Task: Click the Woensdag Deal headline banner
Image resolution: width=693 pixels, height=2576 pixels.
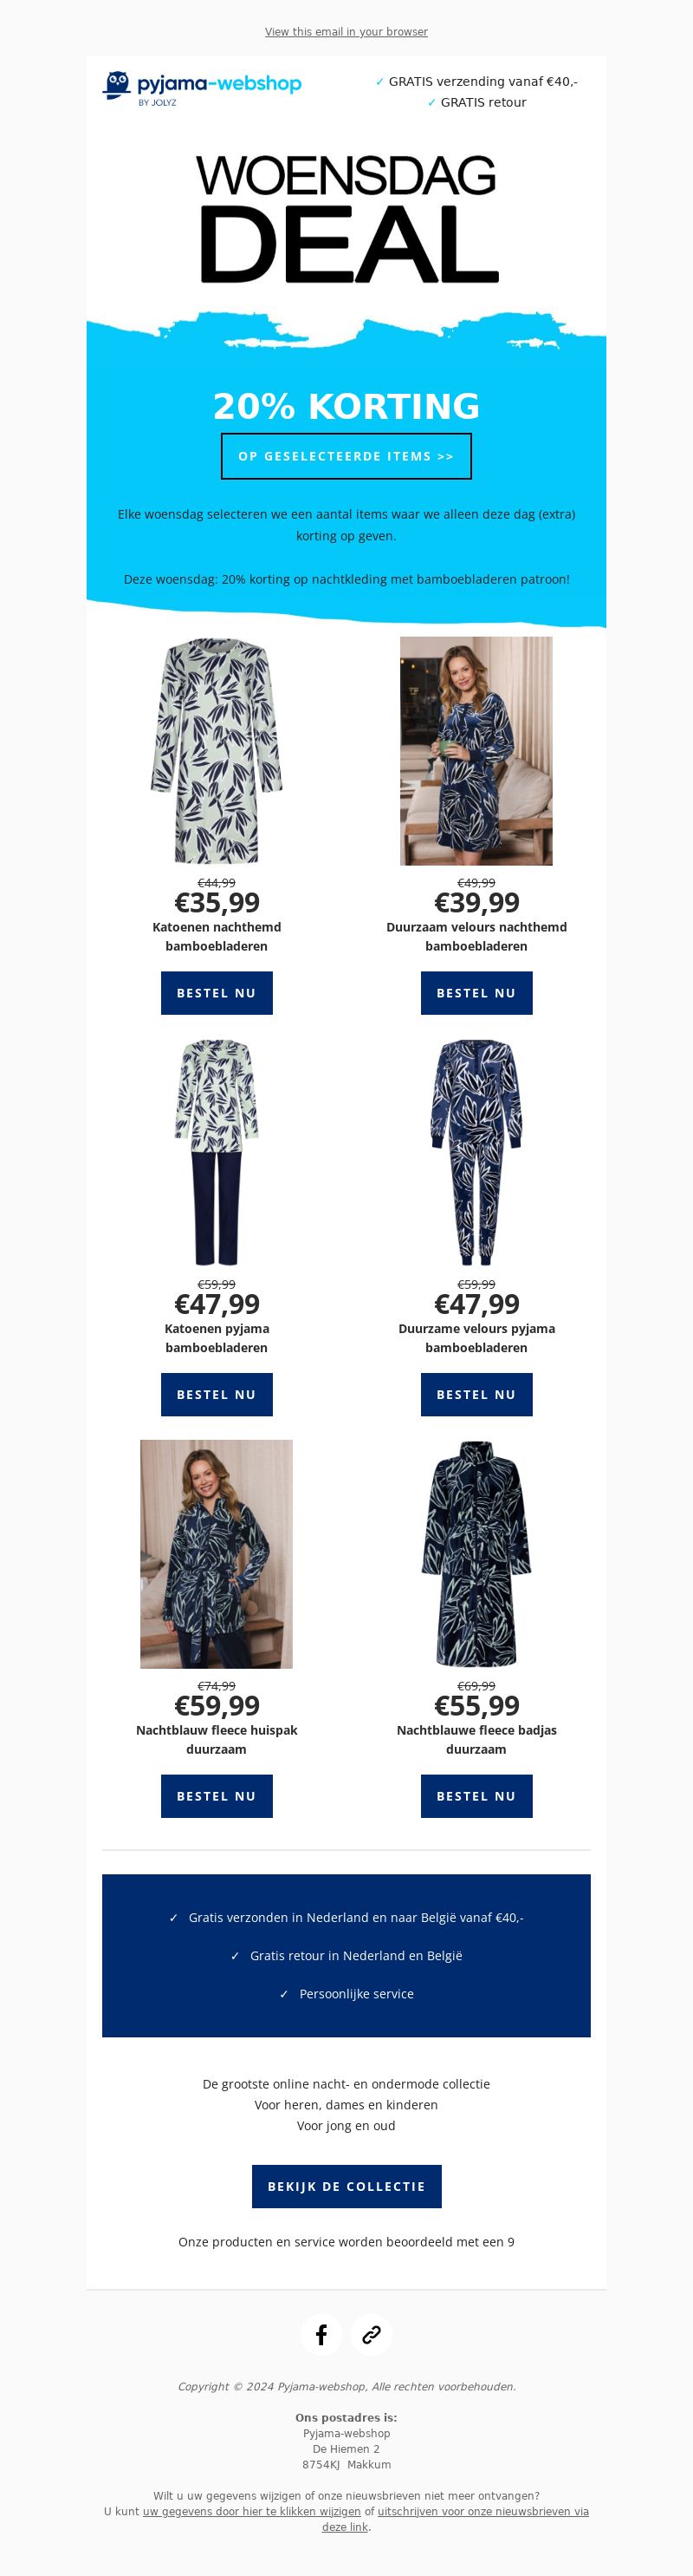Action: (x=346, y=219)
